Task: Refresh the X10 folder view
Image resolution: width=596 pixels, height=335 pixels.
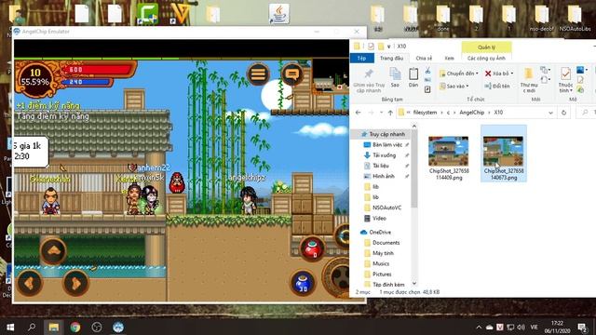Action: pos(563,113)
